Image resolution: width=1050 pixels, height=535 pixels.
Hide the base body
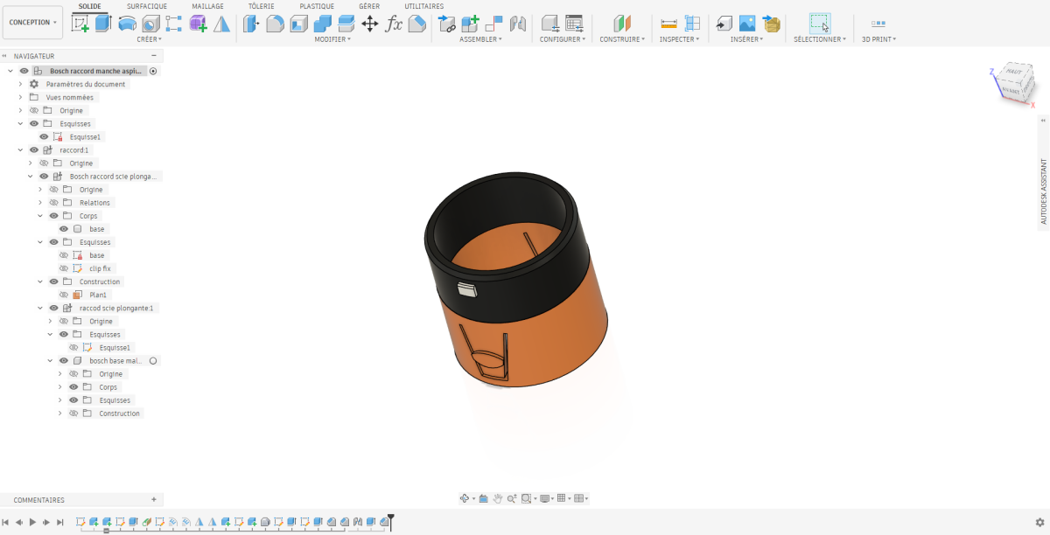[x=64, y=229]
